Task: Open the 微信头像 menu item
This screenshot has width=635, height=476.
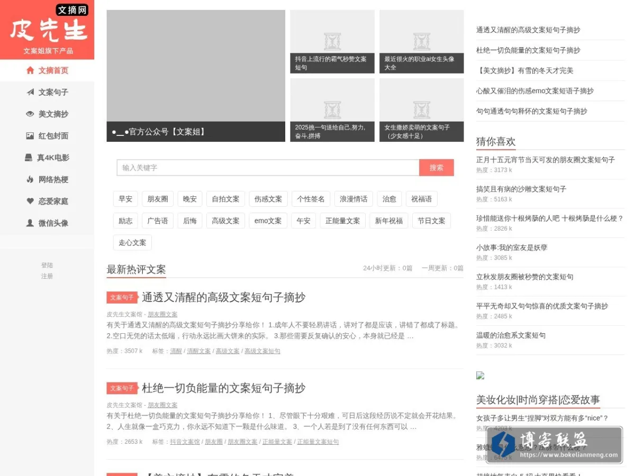Action: tap(47, 223)
